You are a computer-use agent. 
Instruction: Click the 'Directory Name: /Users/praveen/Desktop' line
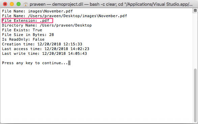tap(47, 26)
